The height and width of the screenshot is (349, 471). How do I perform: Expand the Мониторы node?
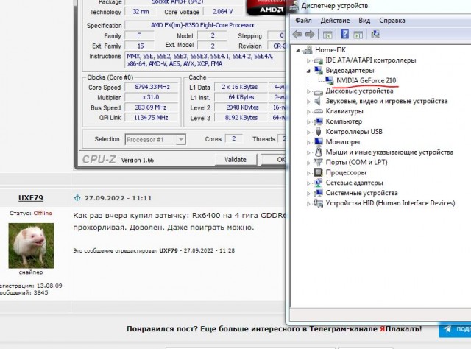pos(308,143)
